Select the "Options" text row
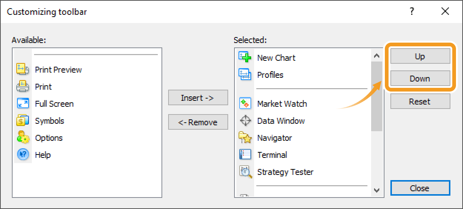The height and width of the screenshot is (209, 463). (x=49, y=138)
